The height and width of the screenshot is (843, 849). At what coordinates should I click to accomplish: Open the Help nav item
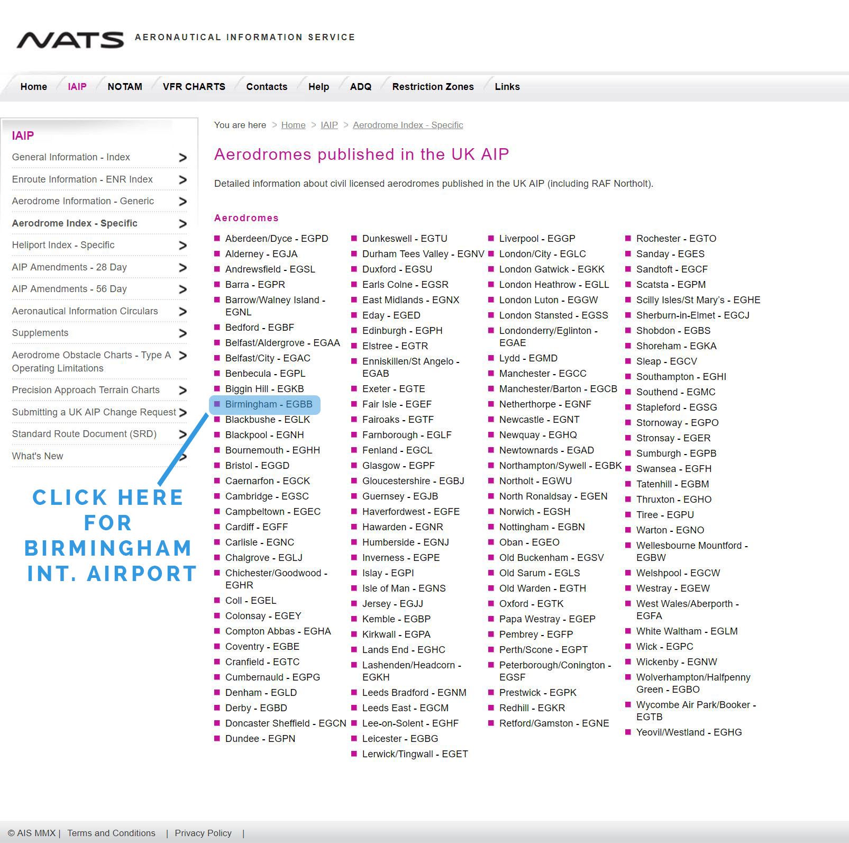[x=318, y=87]
